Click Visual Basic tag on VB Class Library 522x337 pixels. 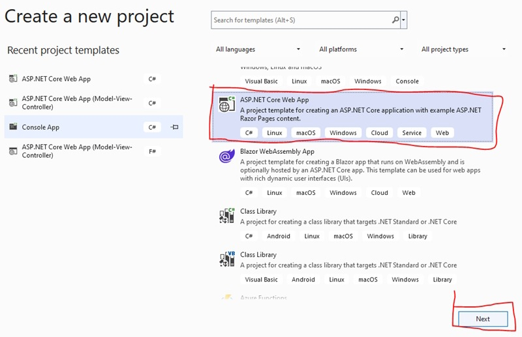click(x=261, y=280)
